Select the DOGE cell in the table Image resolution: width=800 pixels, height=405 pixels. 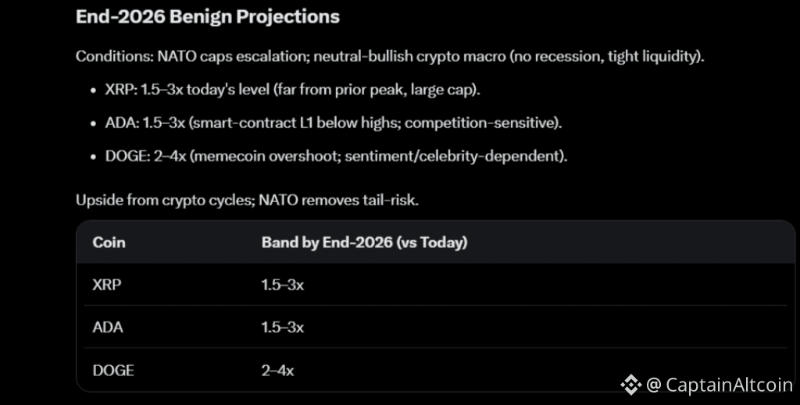tap(113, 370)
